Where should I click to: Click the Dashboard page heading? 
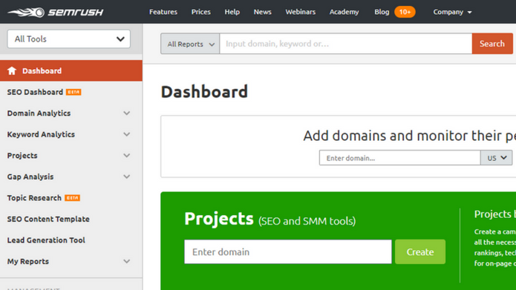pos(204,92)
